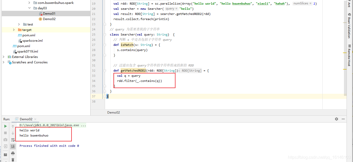Click line number 33 in the gutter
The width and height of the screenshot is (353, 162).
coord(93,76)
